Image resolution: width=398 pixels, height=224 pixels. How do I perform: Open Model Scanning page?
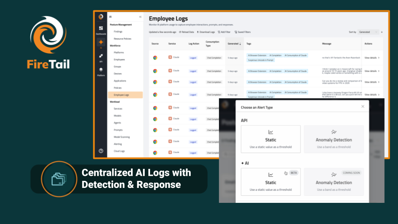point(121,137)
